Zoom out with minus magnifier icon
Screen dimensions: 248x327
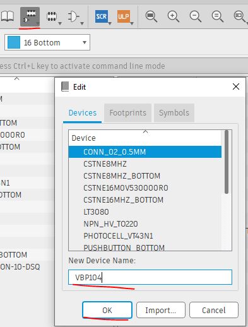click(x=196, y=16)
